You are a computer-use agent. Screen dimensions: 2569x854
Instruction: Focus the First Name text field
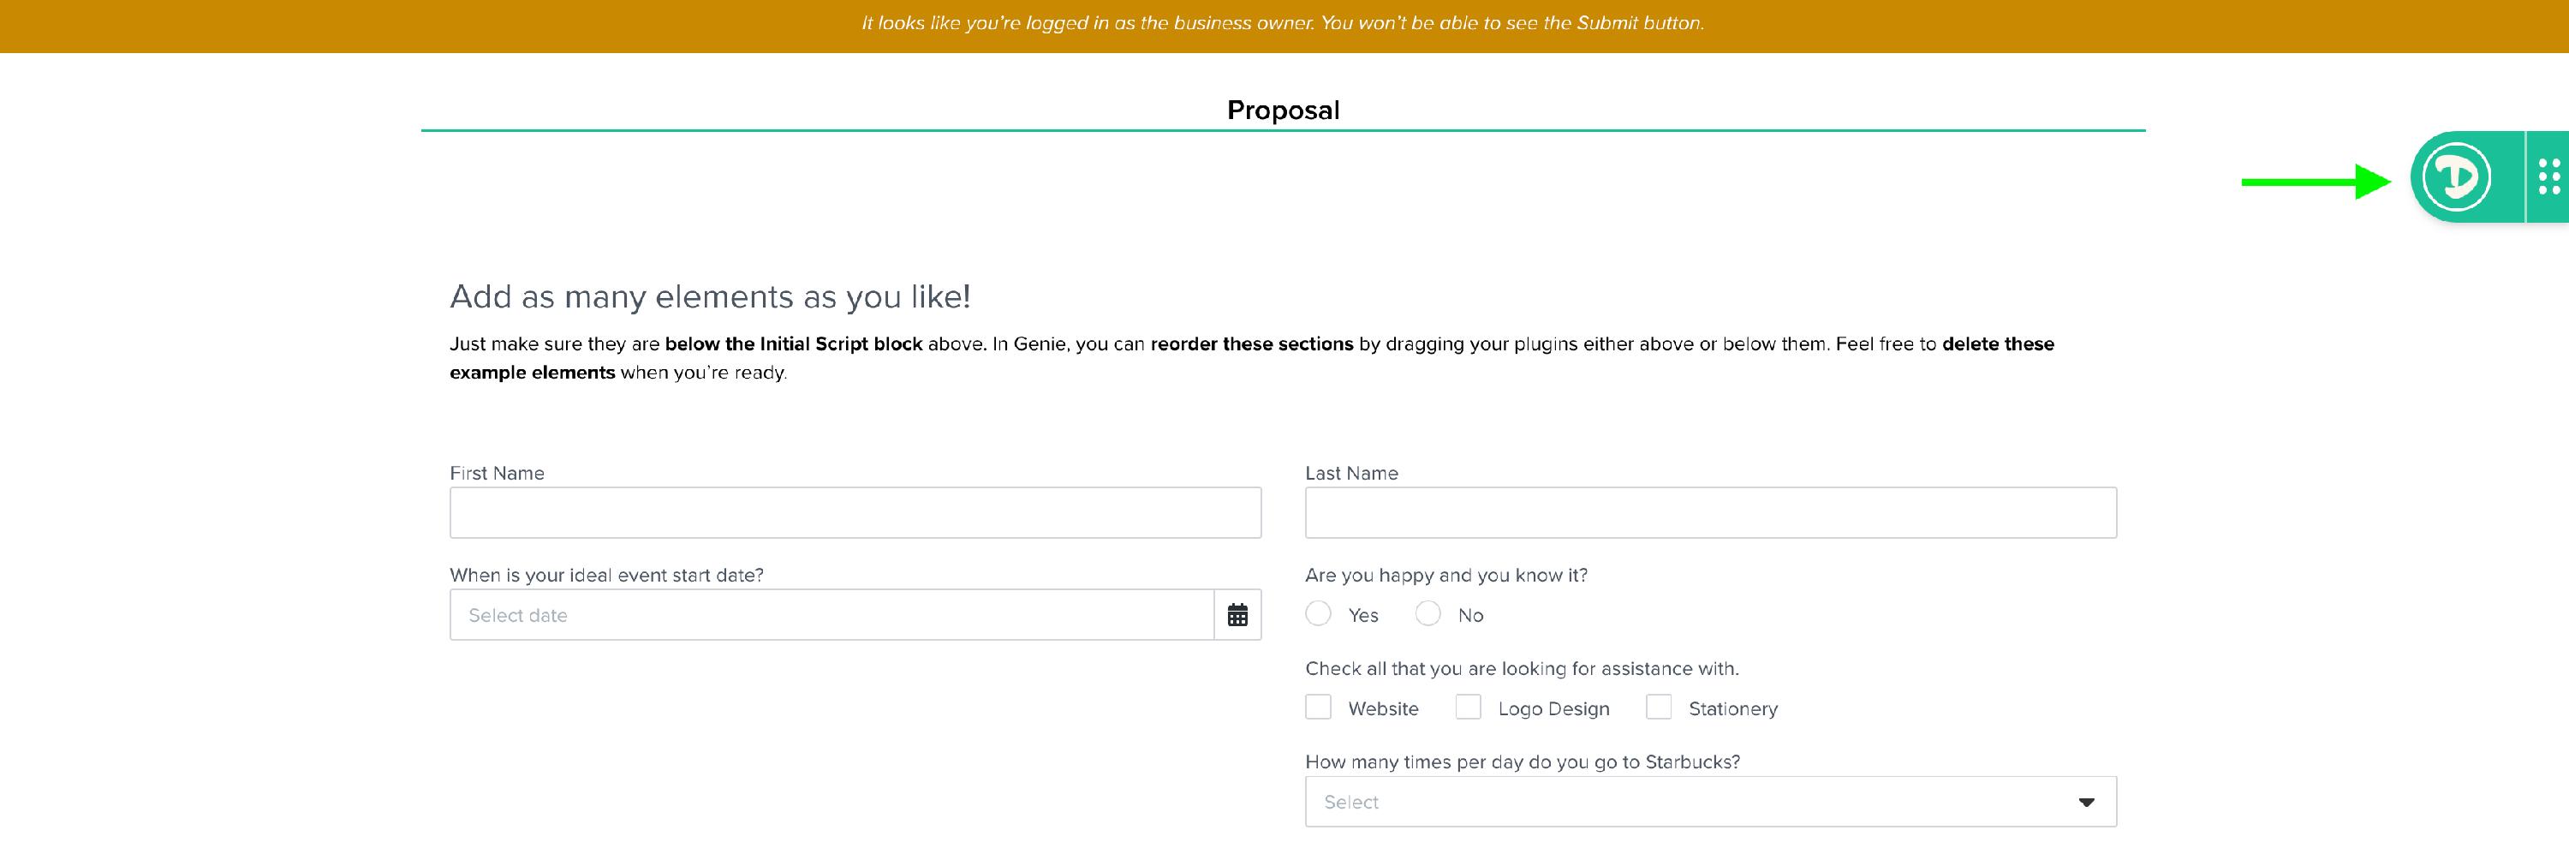tap(855, 513)
